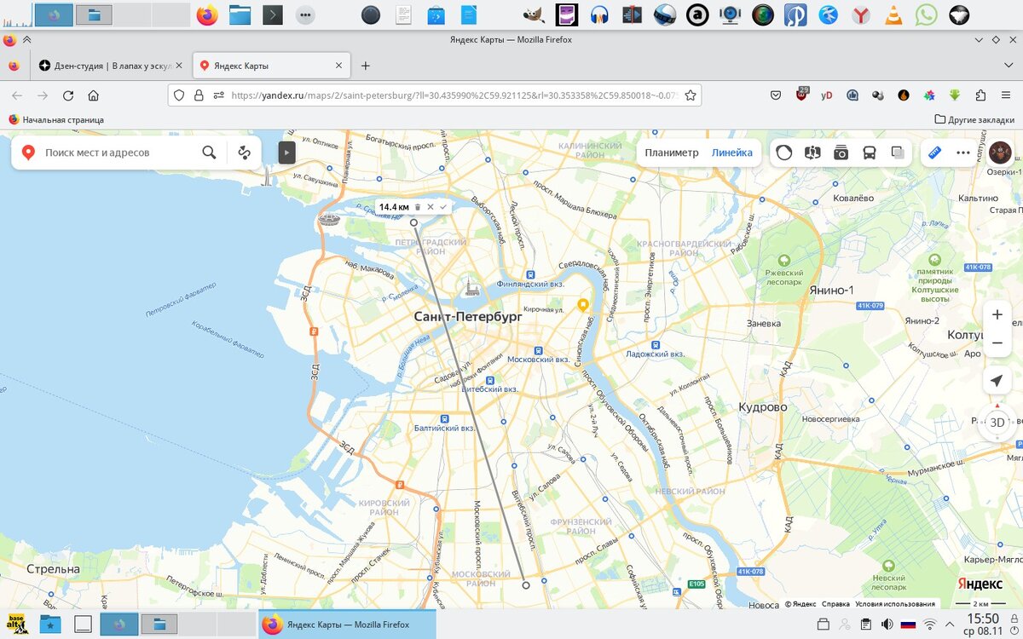
Task: Click the search magnifier in Yandex Maps
Action: pos(209,153)
